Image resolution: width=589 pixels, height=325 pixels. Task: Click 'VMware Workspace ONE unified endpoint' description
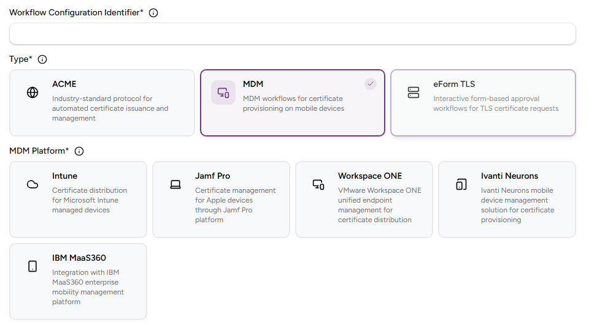tap(379, 205)
